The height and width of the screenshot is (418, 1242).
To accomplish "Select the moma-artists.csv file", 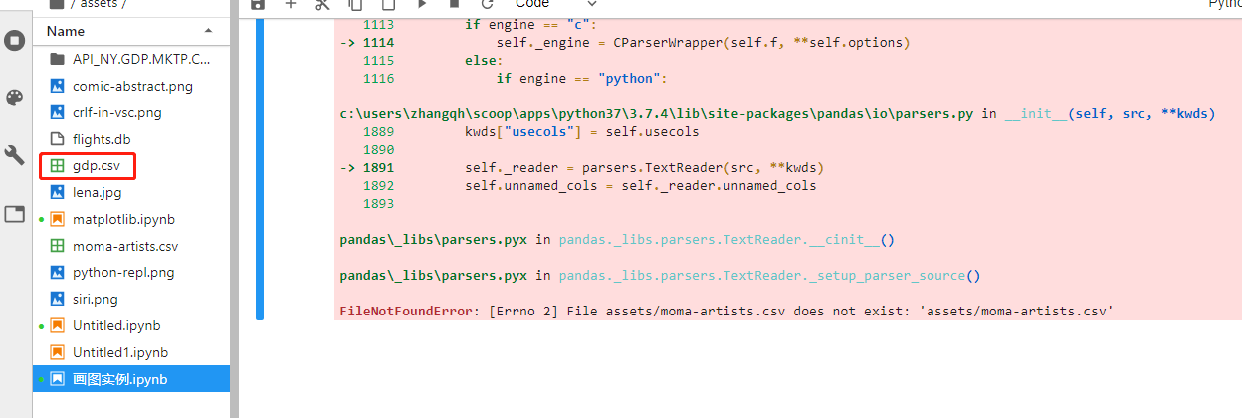I will 131,246.
